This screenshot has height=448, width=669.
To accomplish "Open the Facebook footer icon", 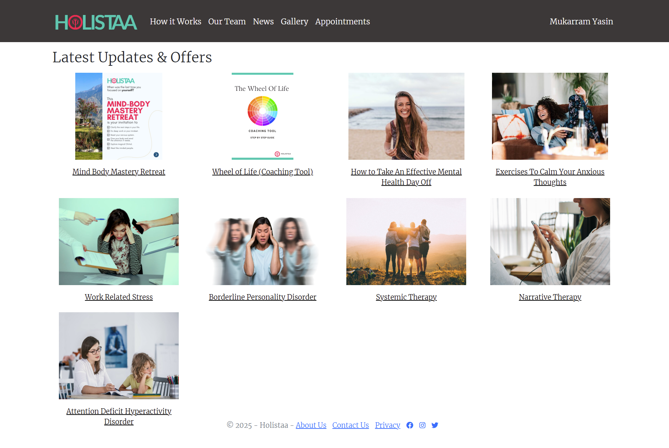I will point(410,425).
